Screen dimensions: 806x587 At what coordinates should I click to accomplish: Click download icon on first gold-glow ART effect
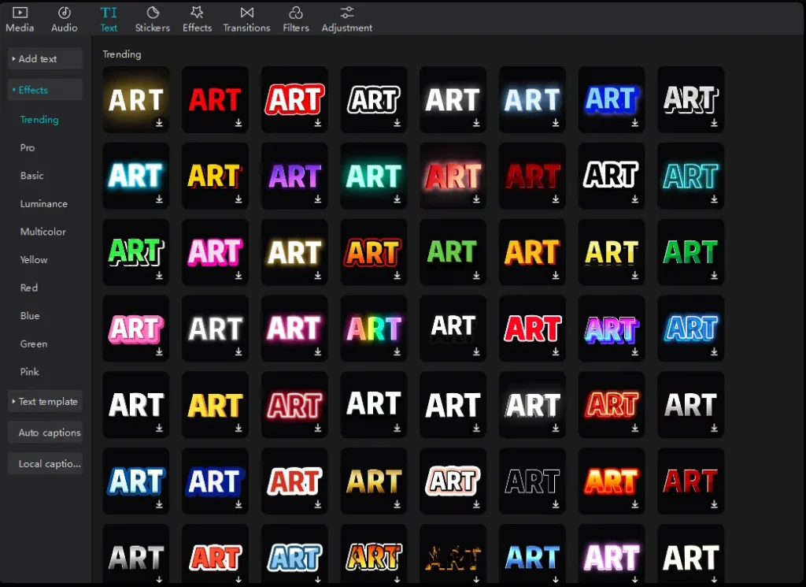pos(159,123)
